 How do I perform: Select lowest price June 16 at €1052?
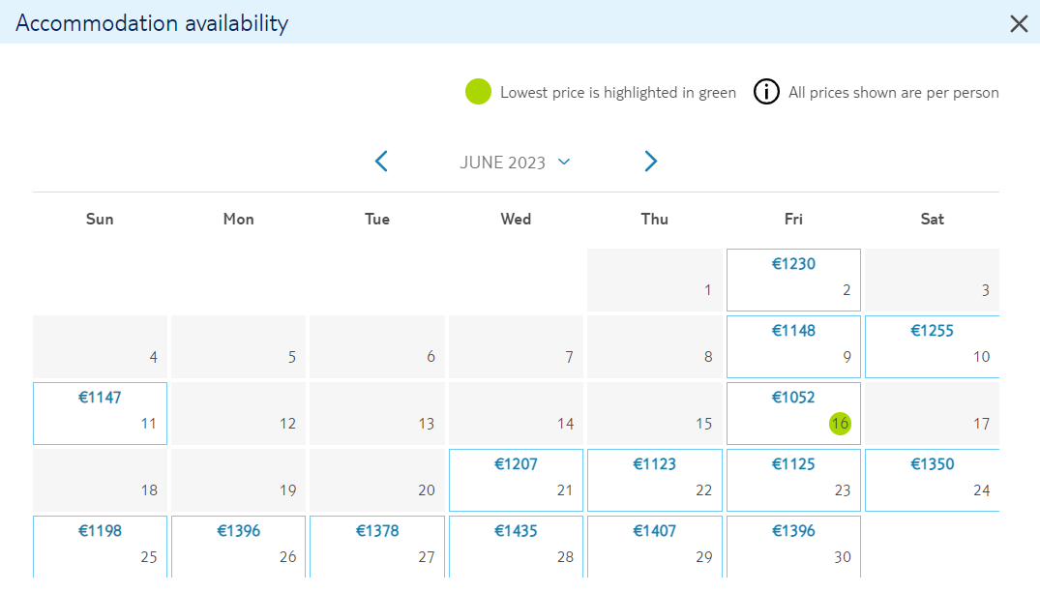point(793,413)
